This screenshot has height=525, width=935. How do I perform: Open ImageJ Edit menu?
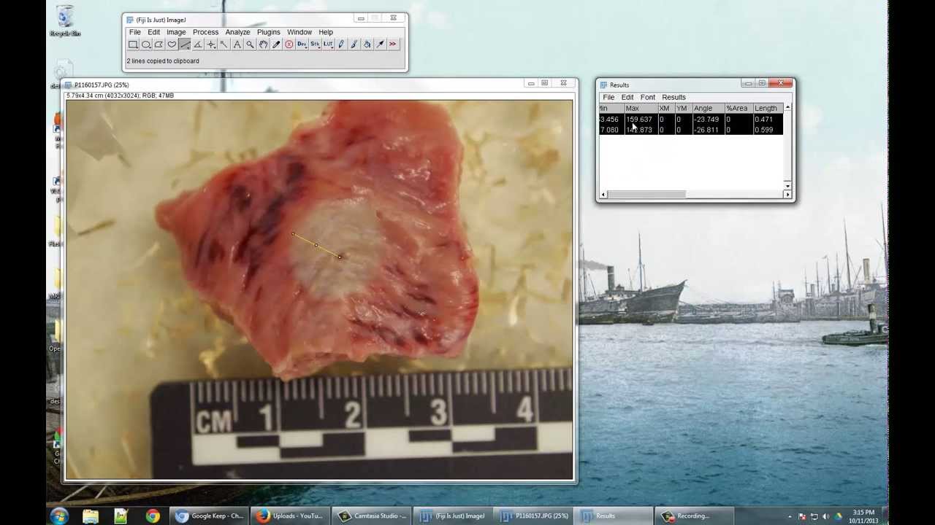tap(154, 32)
